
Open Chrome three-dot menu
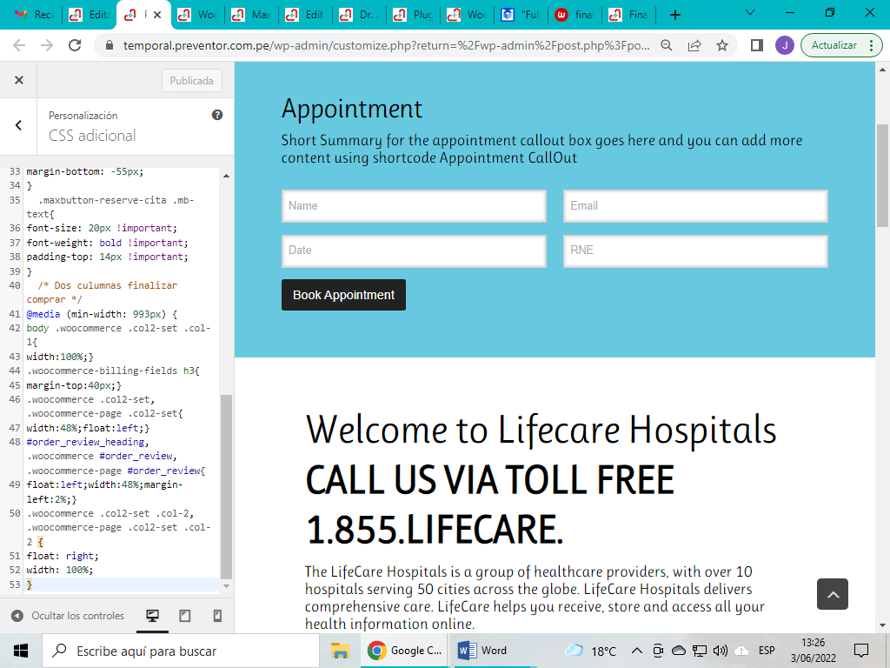click(x=871, y=45)
